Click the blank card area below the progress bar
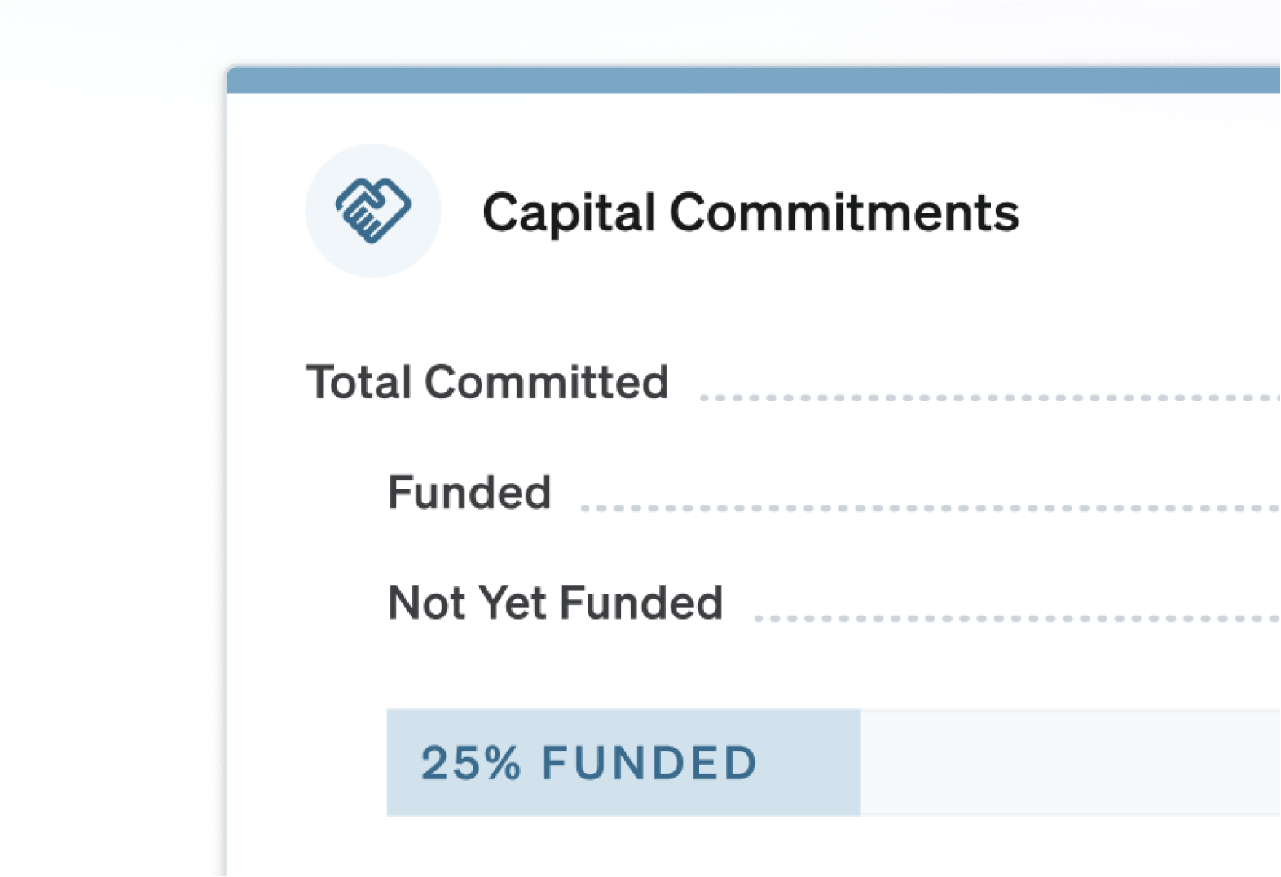Screen dimensions: 1281x877 point(754,847)
